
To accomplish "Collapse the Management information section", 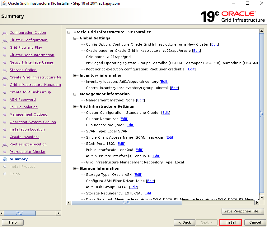I will 75,94.
